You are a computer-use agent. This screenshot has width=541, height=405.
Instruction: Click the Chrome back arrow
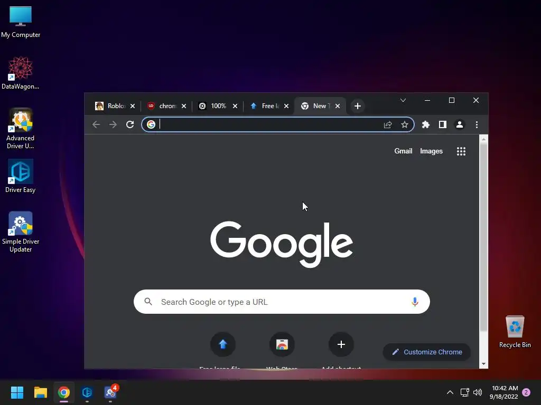pyautogui.click(x=96, y=124)
